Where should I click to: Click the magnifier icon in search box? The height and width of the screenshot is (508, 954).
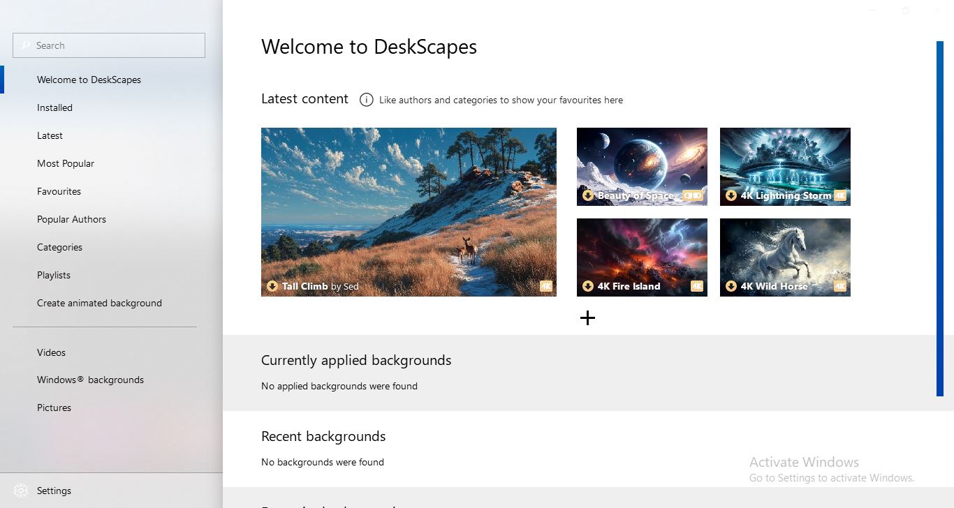tap(26, 45)
